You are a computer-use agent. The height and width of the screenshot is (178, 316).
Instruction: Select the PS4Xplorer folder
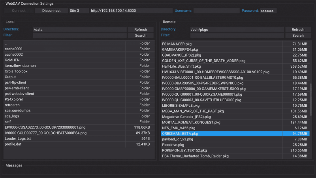coord(79,99)
